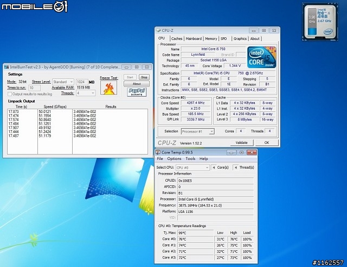Open the File menu in Core Temp

160,159
